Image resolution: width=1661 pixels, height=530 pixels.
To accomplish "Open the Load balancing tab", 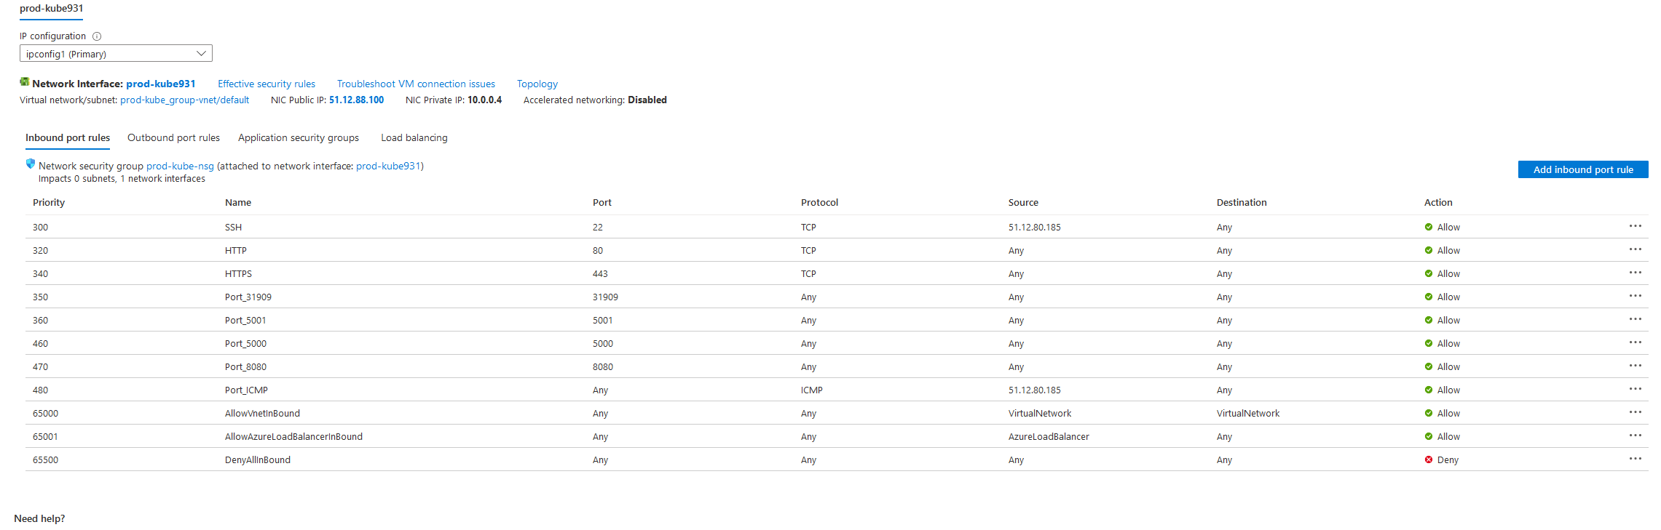I will point(414,138).
